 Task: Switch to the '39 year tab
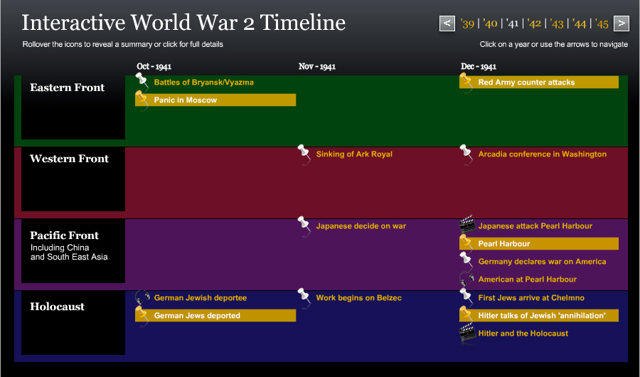[467, 24]
